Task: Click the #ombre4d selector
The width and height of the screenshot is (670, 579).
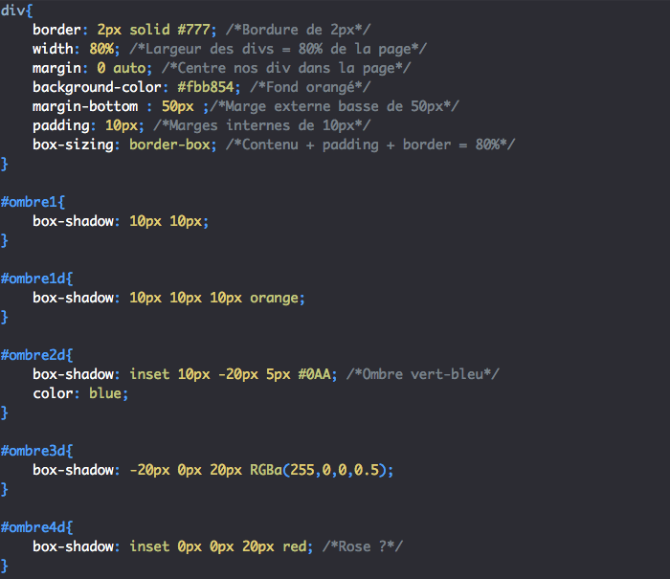Action: [x=34, y=526]
